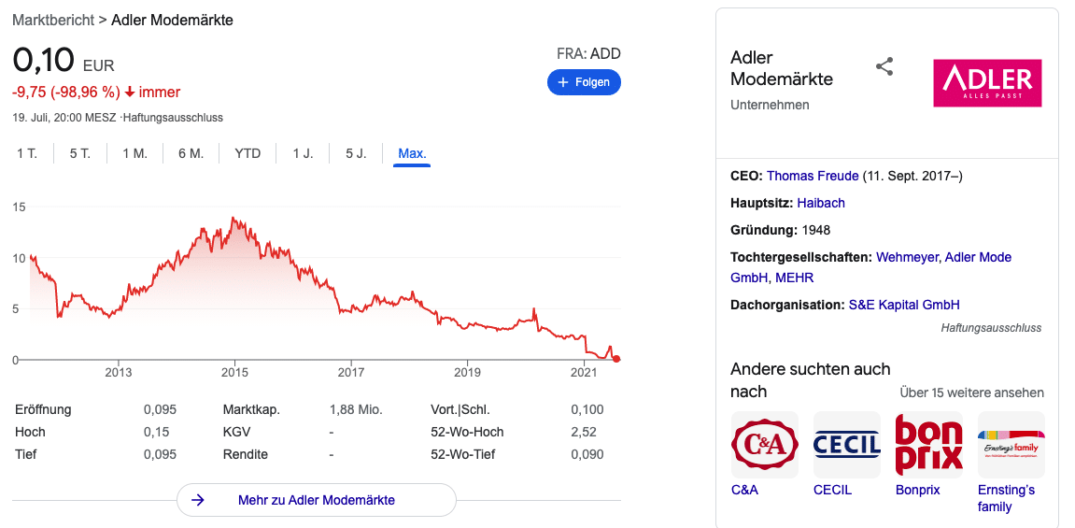Click the red endpoint dot on chart
1075x528 pixels.
pyautogui.click(x=616, y=359)
